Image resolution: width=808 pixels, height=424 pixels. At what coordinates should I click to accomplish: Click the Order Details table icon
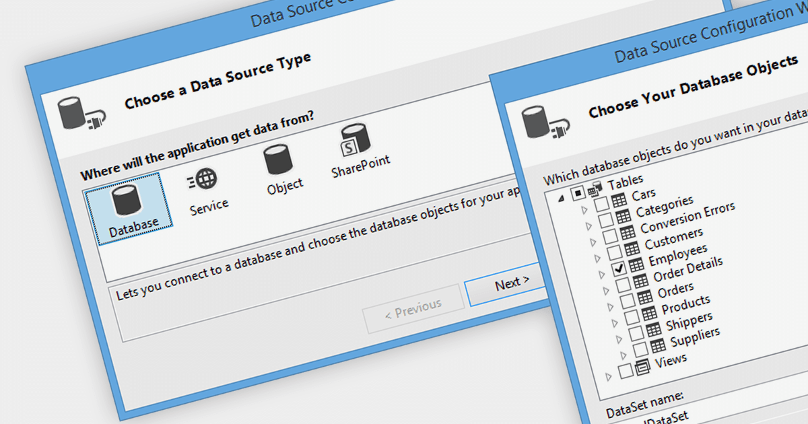click(636, 266)
